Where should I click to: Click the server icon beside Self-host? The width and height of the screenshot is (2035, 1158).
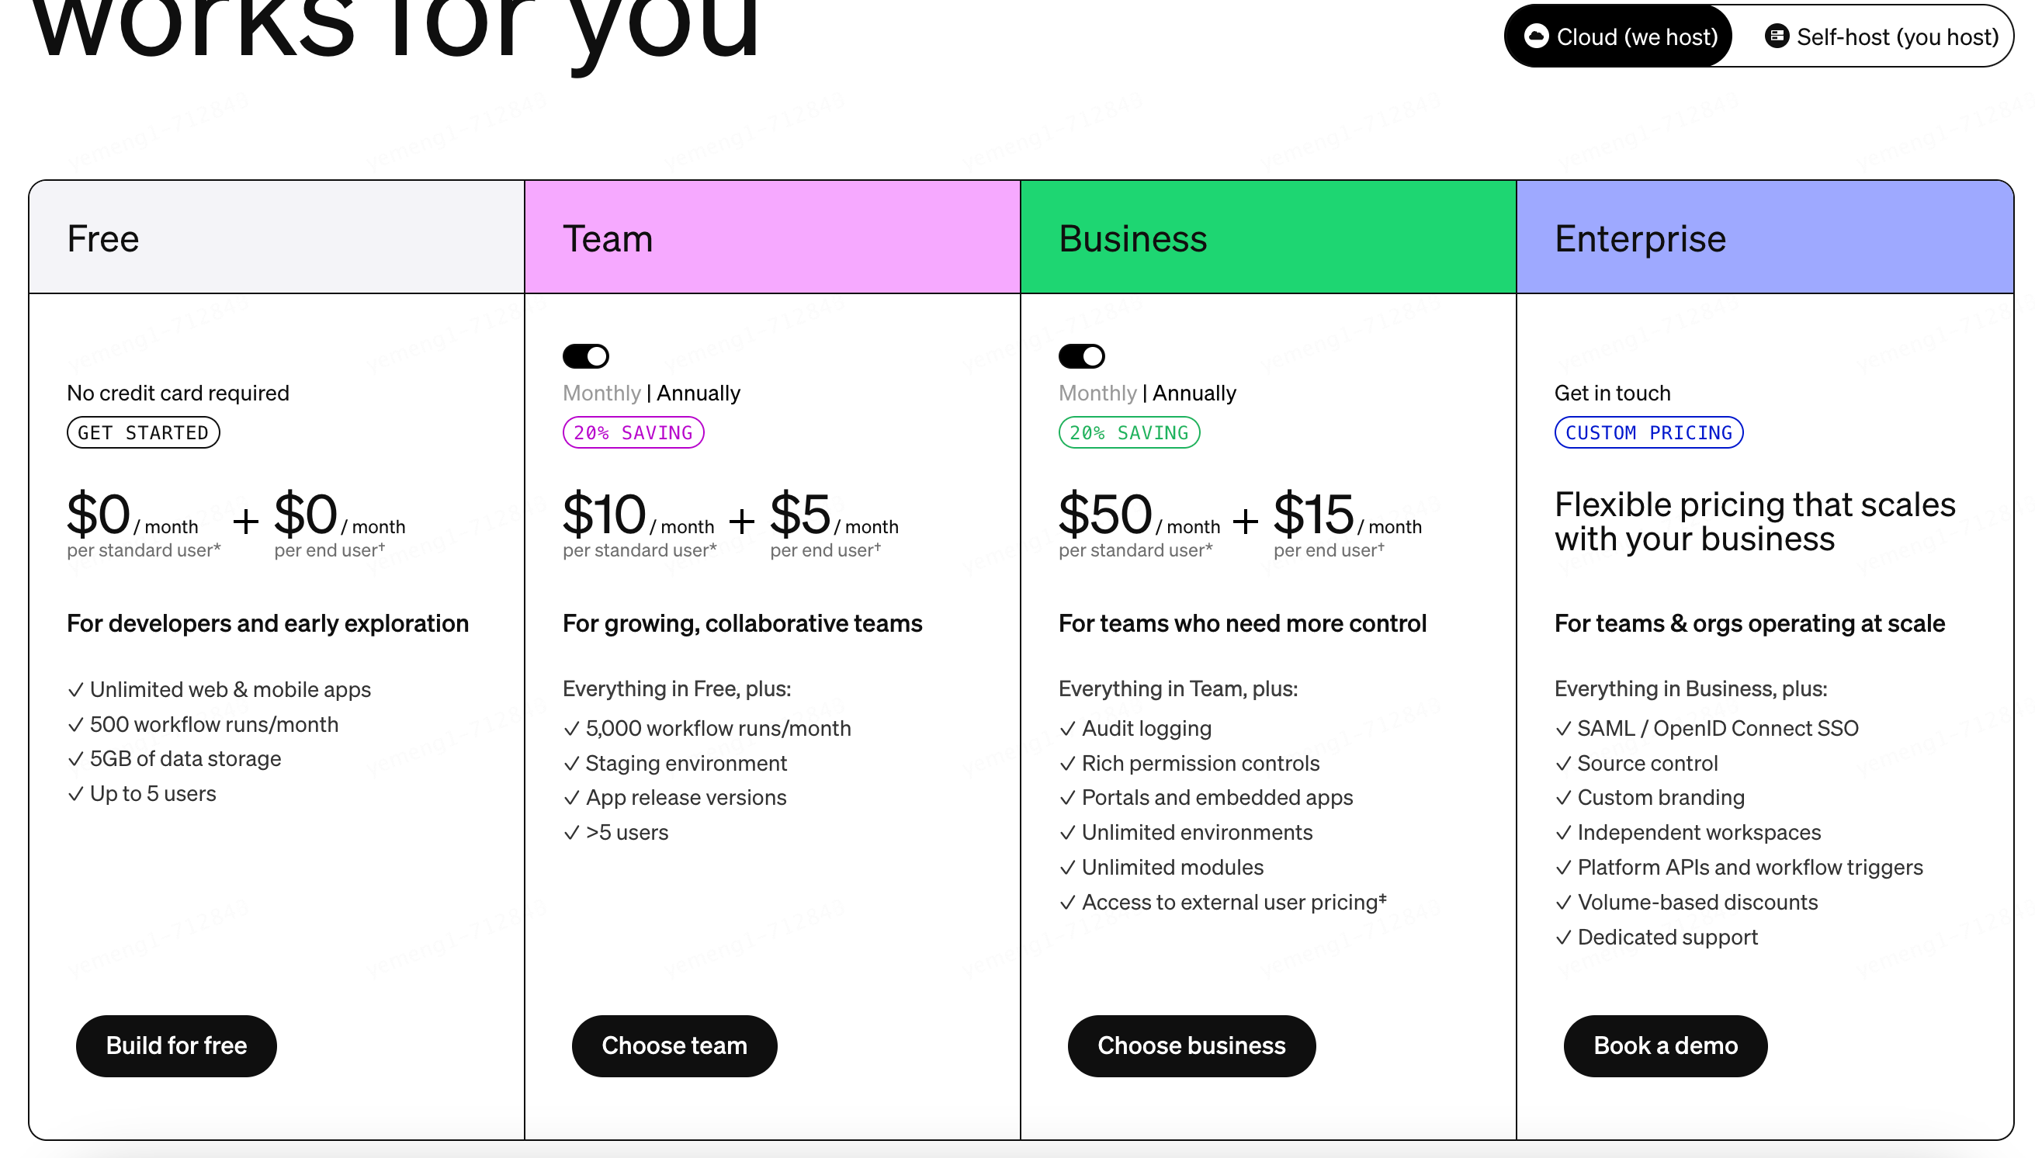click(x=1776, y=36)
